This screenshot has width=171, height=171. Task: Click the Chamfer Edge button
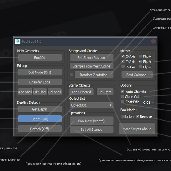coord(40,82)
